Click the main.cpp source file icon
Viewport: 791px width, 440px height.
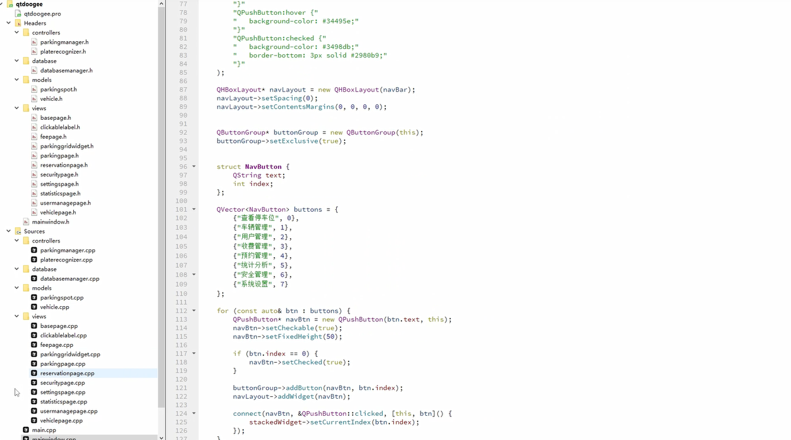click(x=26, y=430)
